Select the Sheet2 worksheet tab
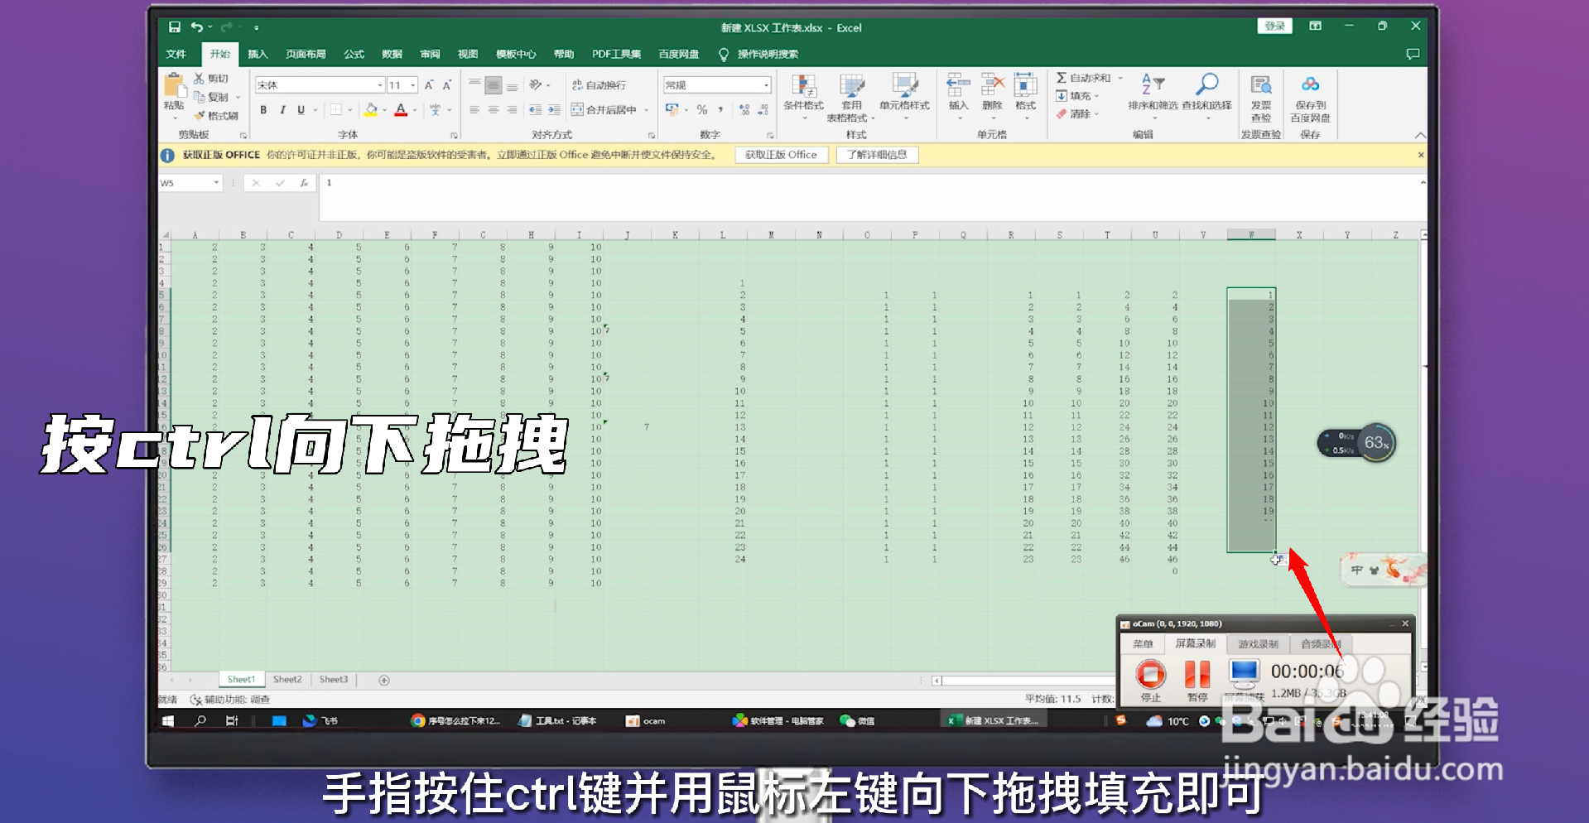 [x=287, y=678]
